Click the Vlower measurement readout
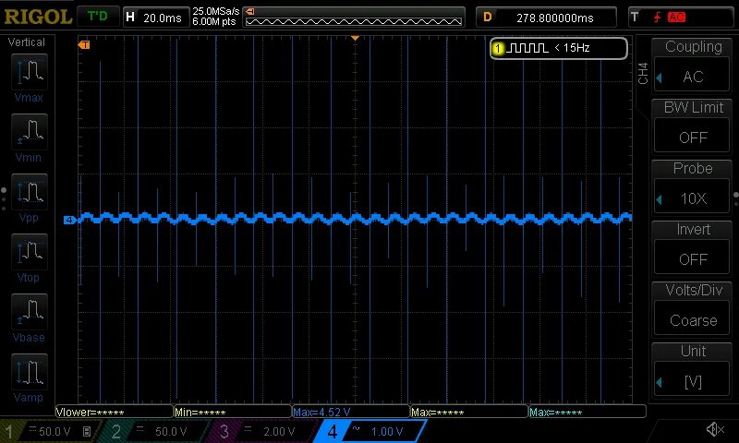The height and width of the screenshot is (443, 739). click(x=115, y=412)
